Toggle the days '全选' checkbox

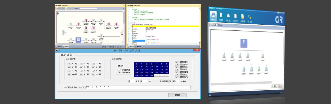114,59
